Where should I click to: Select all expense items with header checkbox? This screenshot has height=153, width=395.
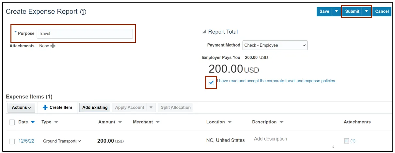pyautogui.click(x=12, y=122)
